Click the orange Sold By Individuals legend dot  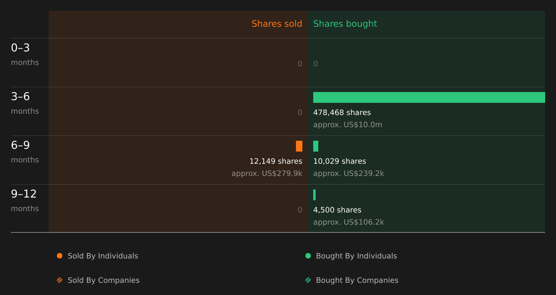pyautogui.click(x=60, y=256)
